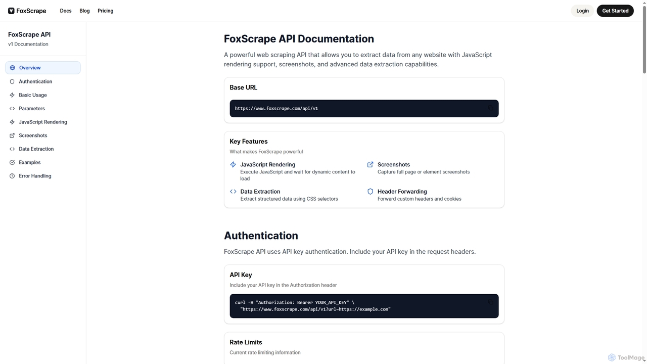Image resolution: width=647 pixels, height=364 pixels.
Task: Copy the Authorization curl command snippet
Action: [x=490, y=302]
